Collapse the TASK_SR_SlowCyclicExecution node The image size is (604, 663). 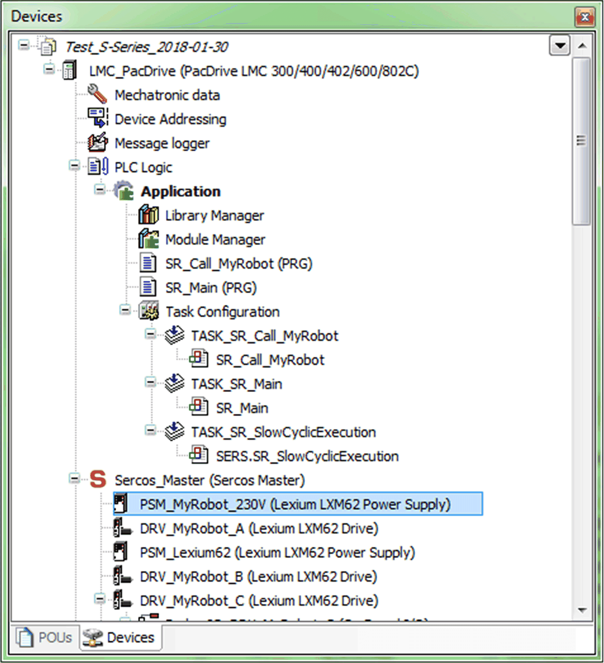click(x=150, y=430)
